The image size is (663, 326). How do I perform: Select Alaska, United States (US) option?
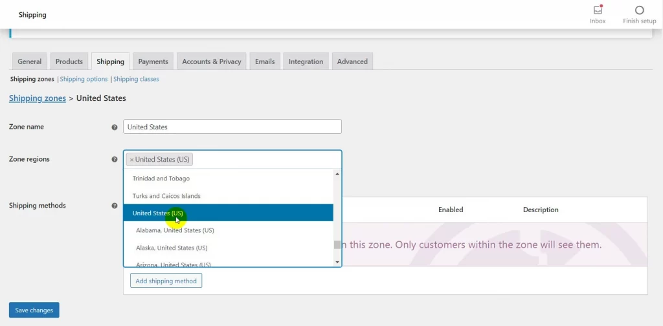pyautogui.click(x=229, y=248)
